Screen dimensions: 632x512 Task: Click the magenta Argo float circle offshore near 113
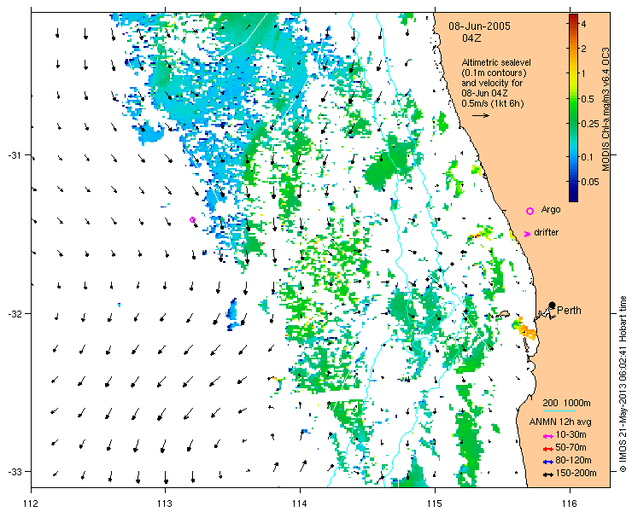tap(193, 219)
